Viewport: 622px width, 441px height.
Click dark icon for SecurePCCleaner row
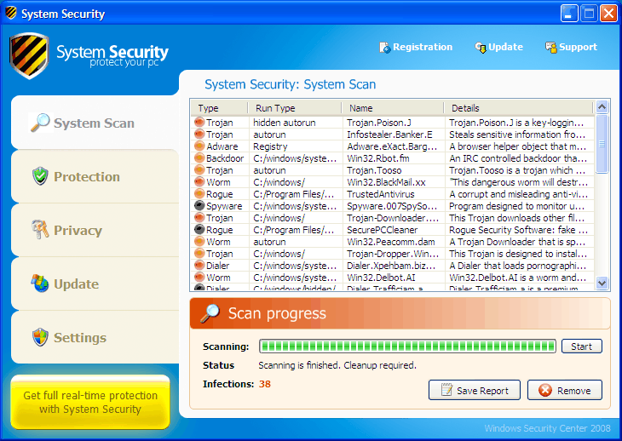pos(199,229)
